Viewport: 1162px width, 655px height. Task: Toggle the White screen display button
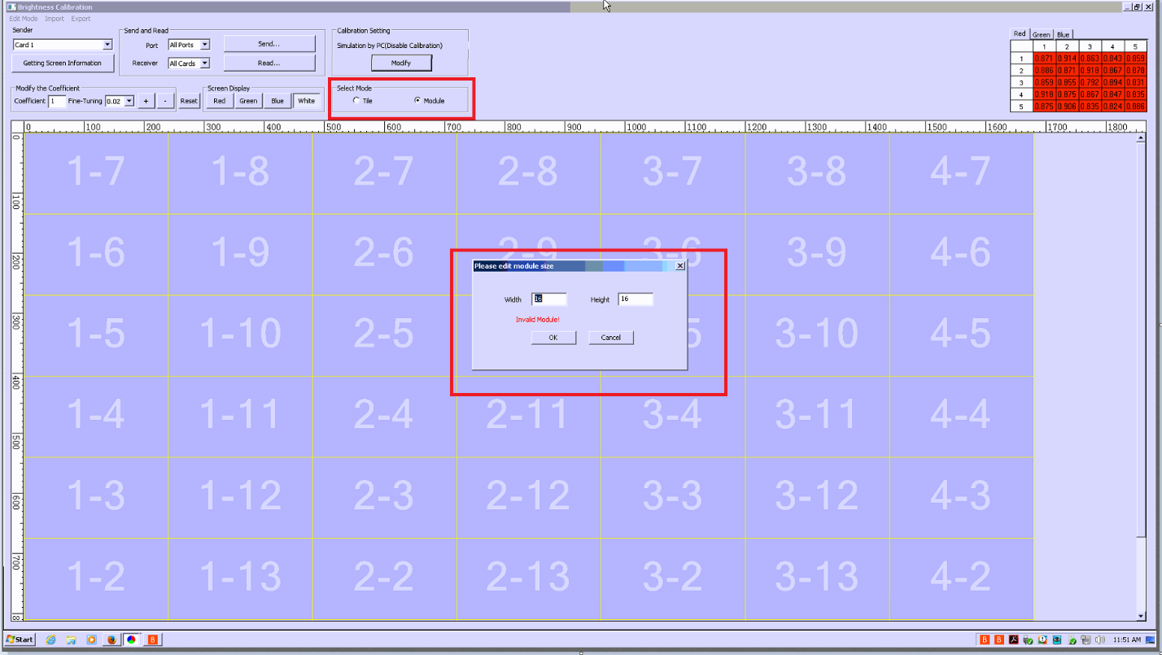coord(306,101)
